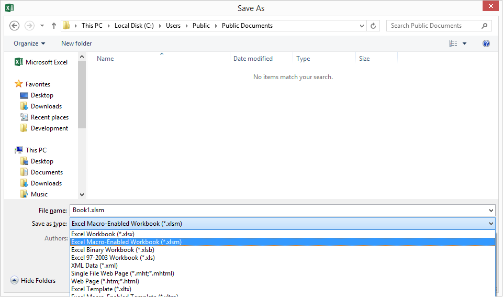Image resolution: width=503 pixels, height=297 pixels.
Task: Click the Back navigation arrow
Action: [15, 26]
